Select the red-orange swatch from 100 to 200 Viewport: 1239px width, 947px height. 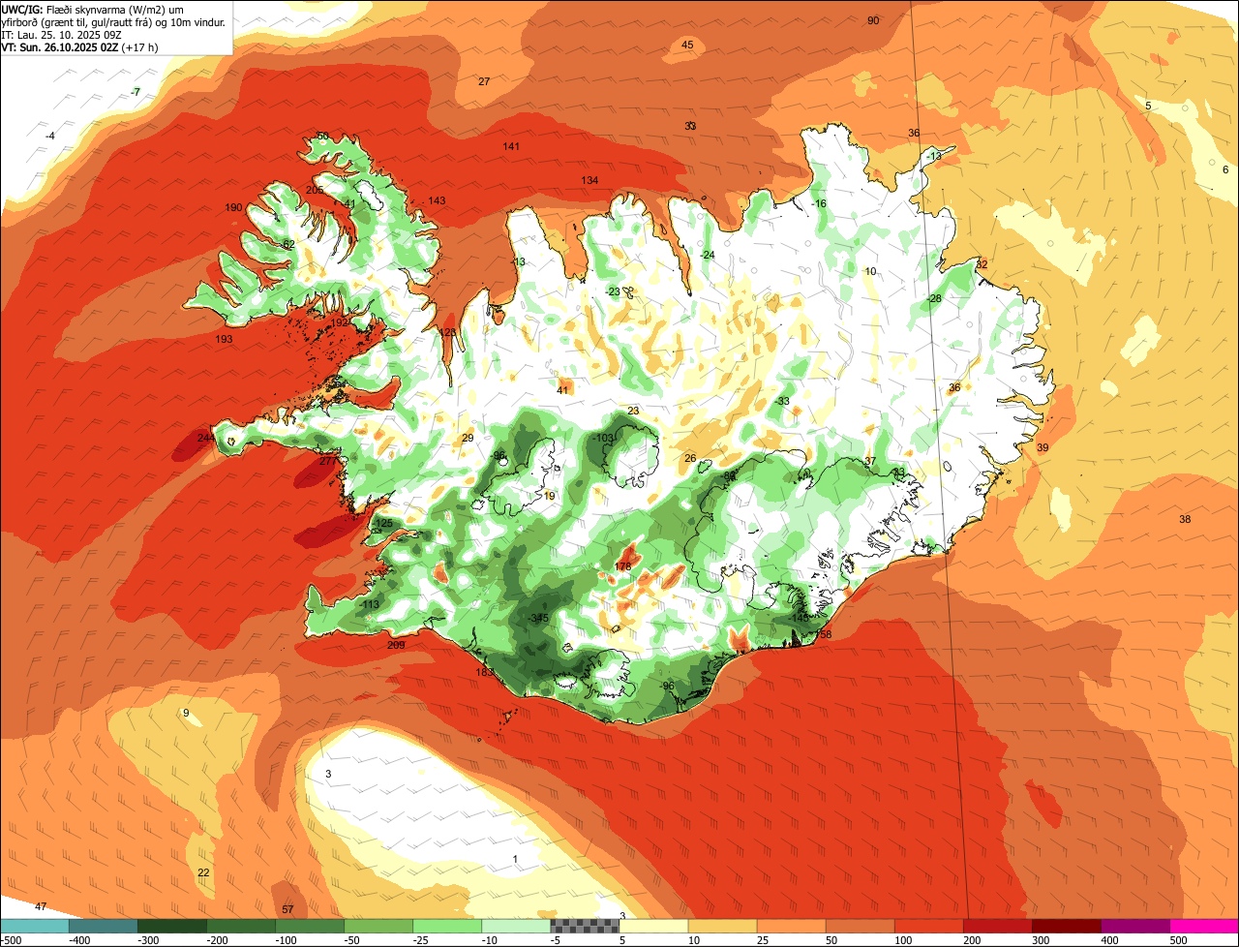click(x=928, y=926)
